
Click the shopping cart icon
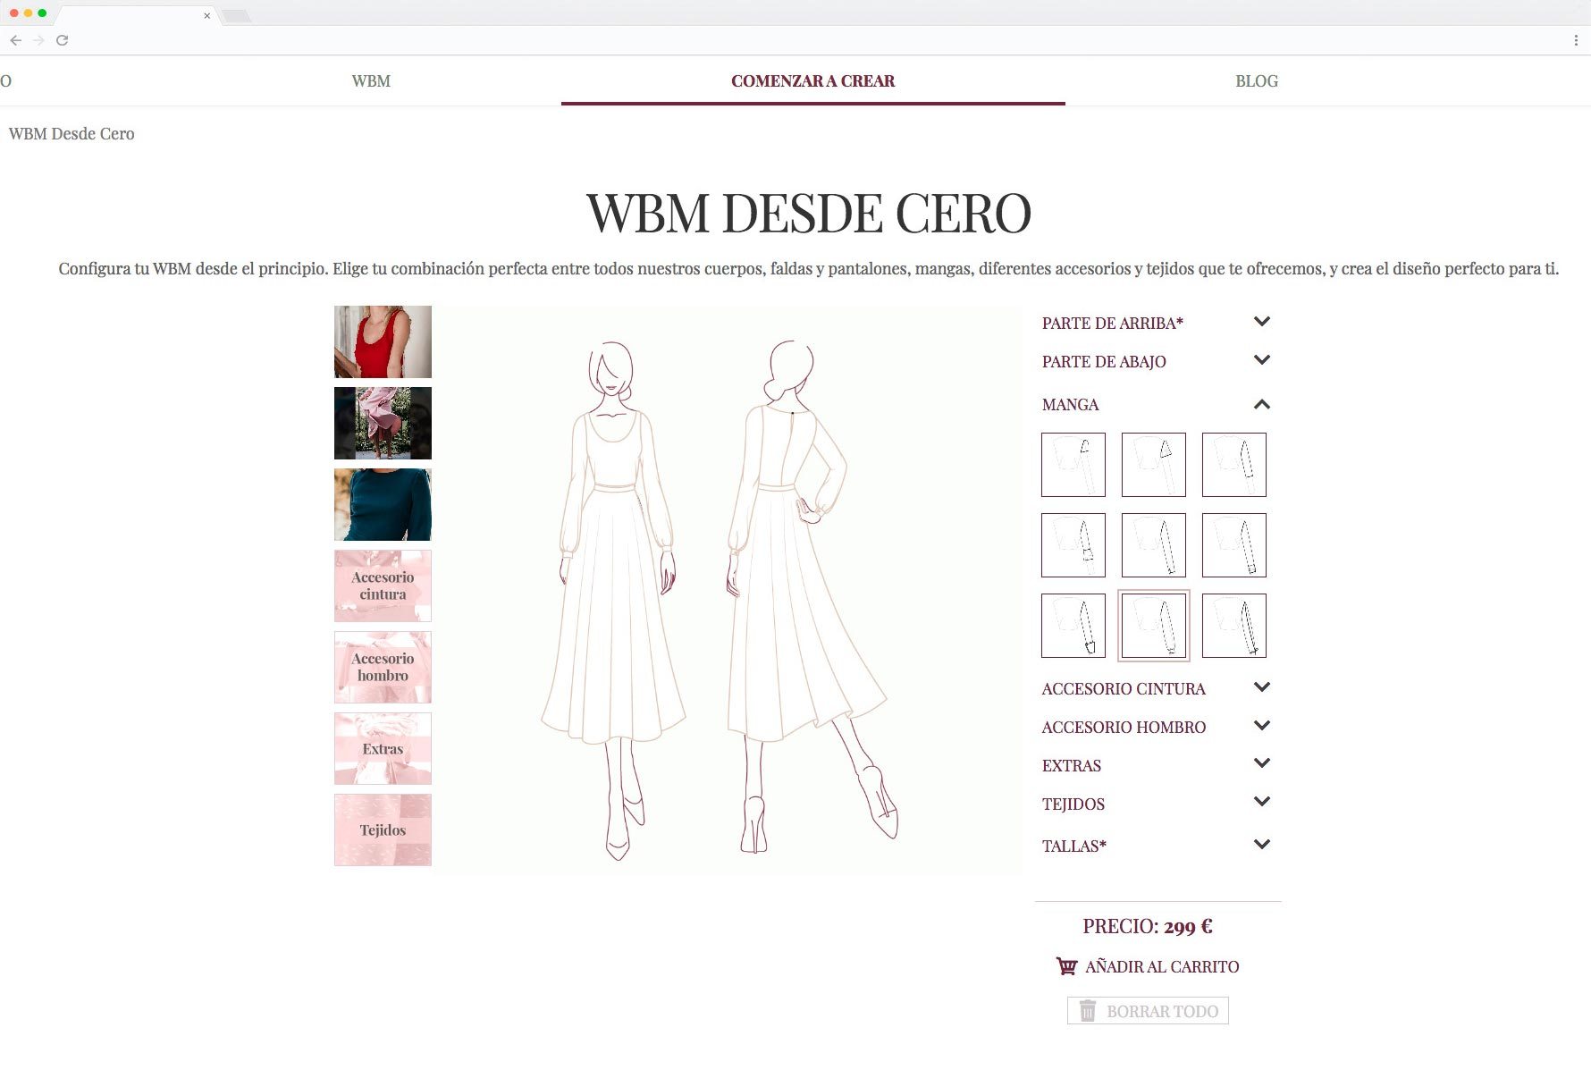(1066, 966)
